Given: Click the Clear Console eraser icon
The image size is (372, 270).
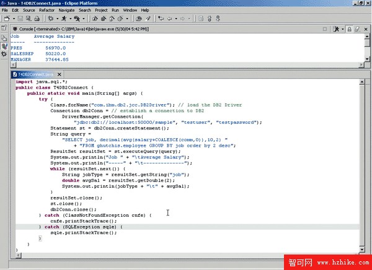Looking at the screenshot, I should [x=357, y=29].
